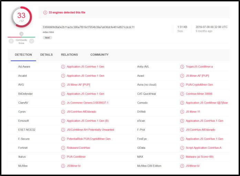Screen dimensions: 240x176
Task: Click the warning icon in Antiy-AVL row
Action: (x=182, y=67)
